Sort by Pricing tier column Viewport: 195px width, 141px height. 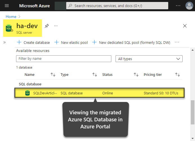[177, 75]
